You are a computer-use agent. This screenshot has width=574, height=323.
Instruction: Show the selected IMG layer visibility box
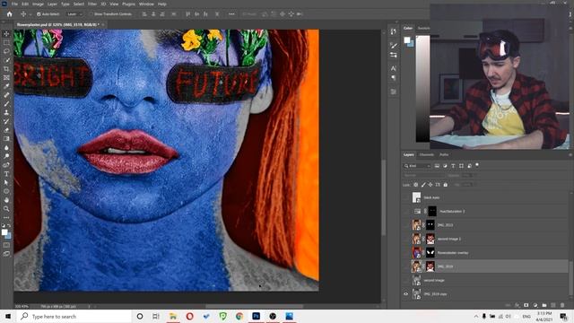click(405, 266)
